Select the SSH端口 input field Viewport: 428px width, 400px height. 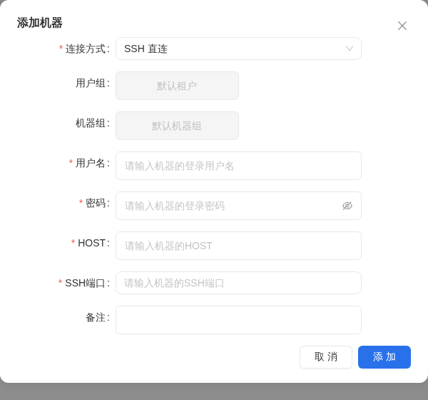coord(238,283)
